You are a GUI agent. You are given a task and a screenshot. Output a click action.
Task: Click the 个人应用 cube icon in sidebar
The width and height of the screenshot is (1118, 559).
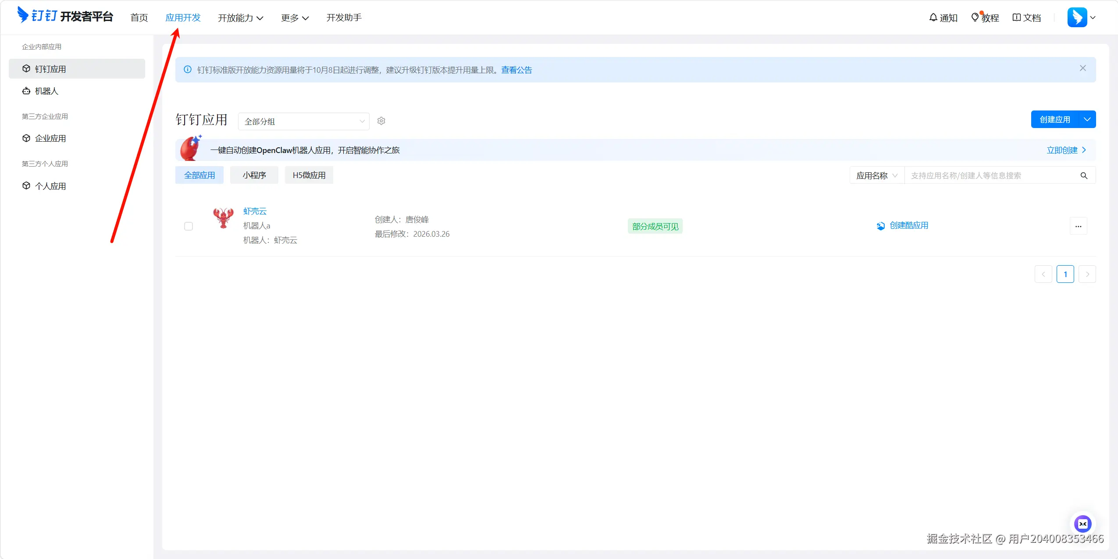(26, 186)
